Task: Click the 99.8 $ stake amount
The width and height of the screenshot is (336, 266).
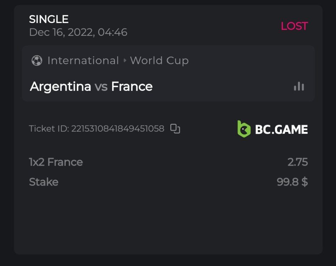Action: pyautogui.click(x=292, y=182)
